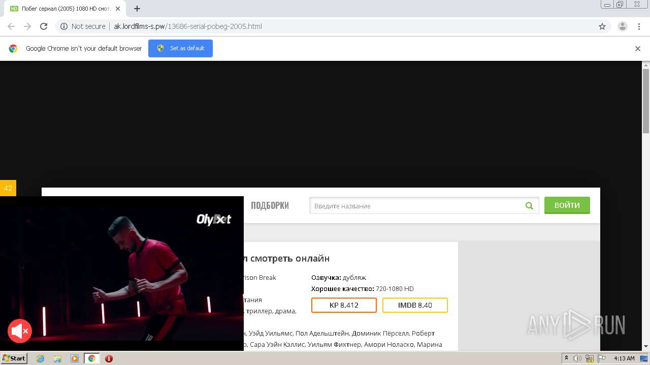Viewport: 650px width, 365px height.
Task: Unmute the video ad sound
Action: coord(20,331)
